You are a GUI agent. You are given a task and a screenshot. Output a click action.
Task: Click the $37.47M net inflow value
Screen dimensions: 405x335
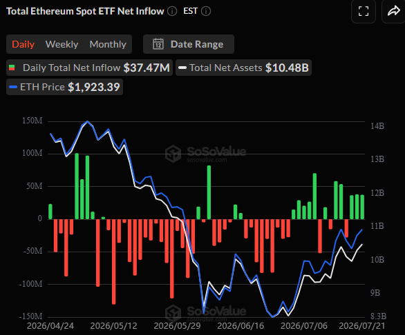[x=147, y=68]
